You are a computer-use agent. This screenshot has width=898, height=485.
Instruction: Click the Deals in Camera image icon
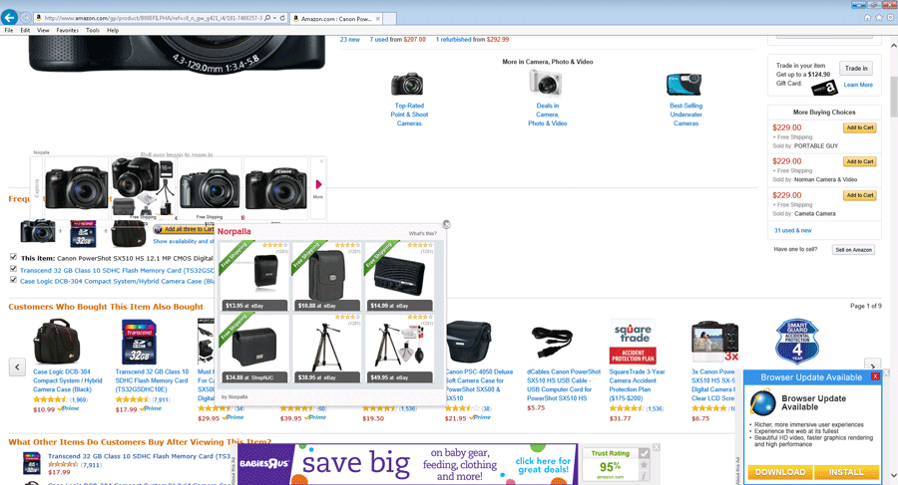tap(546, 84)
